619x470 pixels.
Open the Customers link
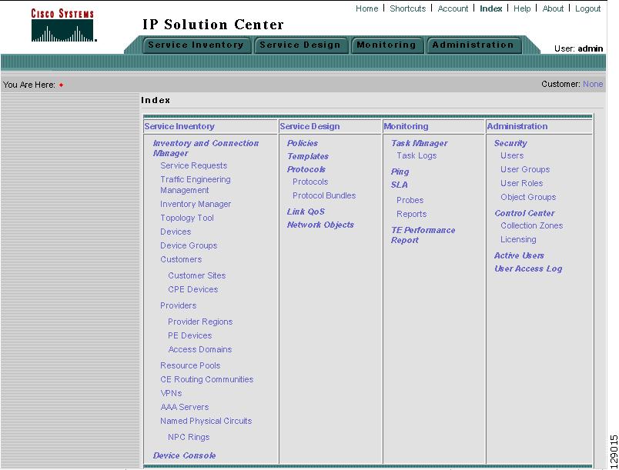click(181, 259)
